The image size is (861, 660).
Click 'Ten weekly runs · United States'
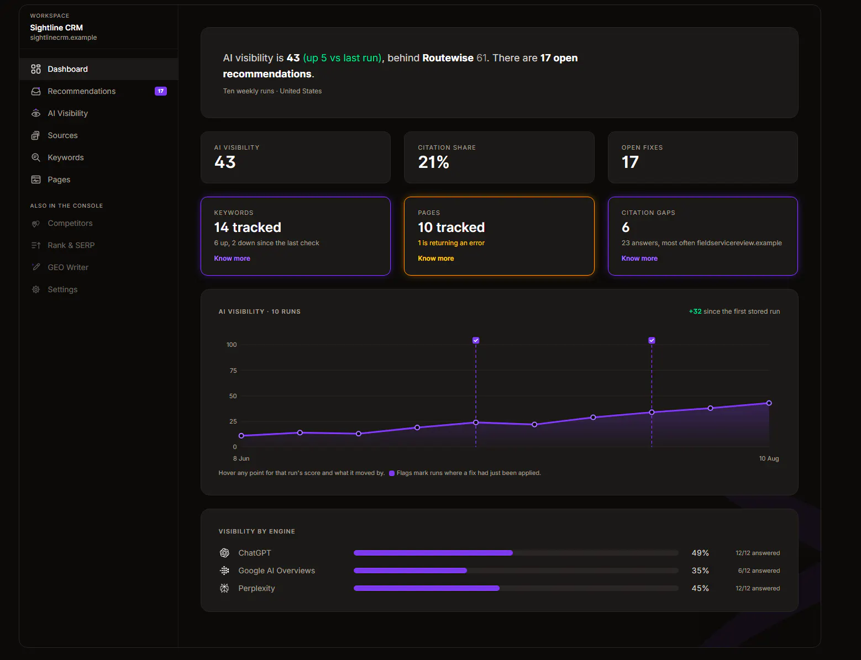pyautogui.click(x=272, y=91)
